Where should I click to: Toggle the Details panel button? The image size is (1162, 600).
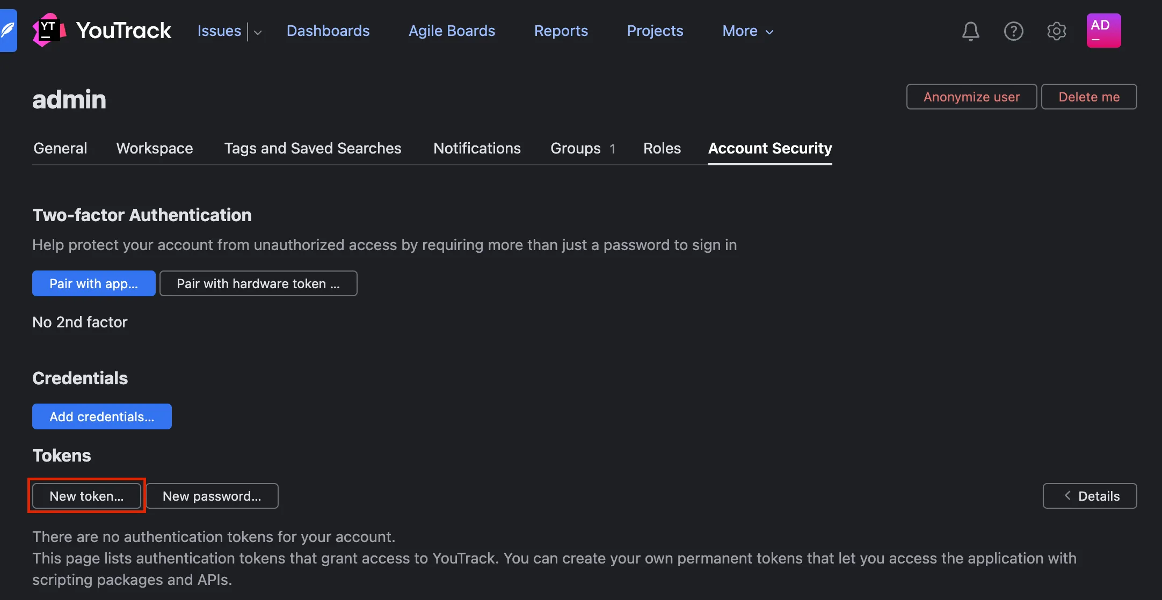1090,496
